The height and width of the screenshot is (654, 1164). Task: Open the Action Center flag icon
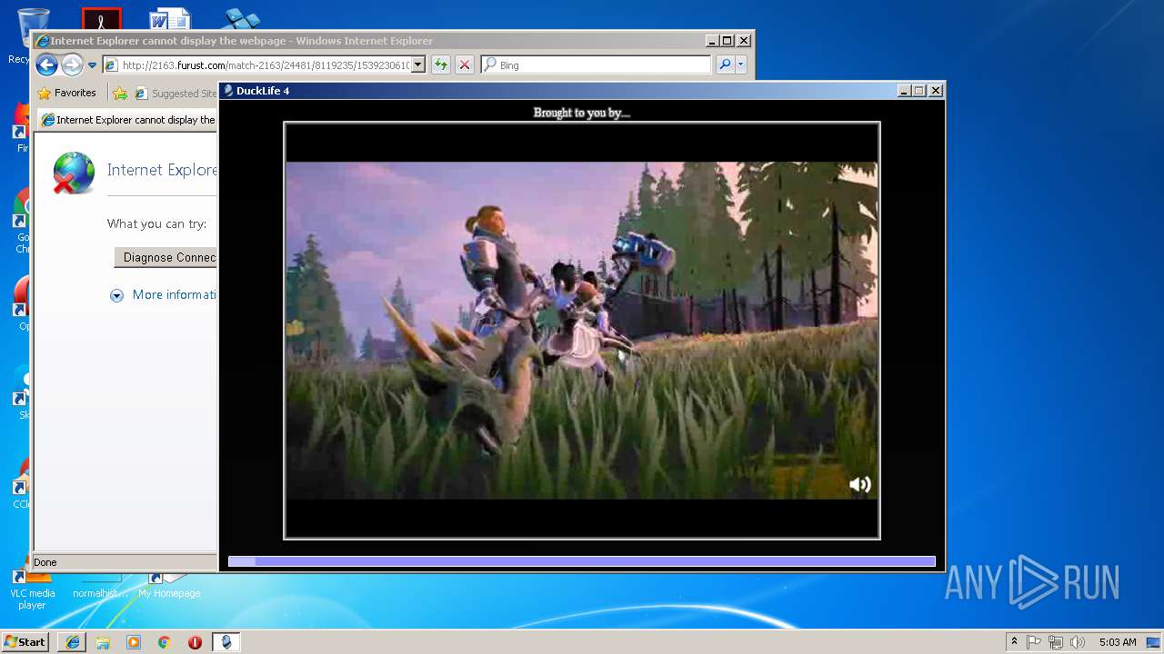point(1034,642)
